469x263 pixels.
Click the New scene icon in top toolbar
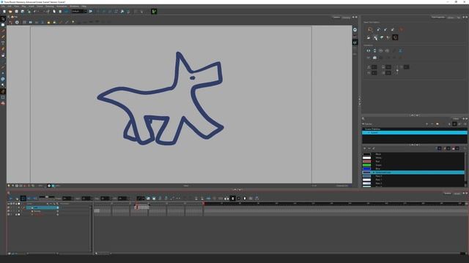click(x=4, y=12)
